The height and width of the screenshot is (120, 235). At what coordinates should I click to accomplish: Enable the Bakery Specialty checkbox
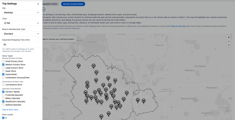click(x=3, y=98)
